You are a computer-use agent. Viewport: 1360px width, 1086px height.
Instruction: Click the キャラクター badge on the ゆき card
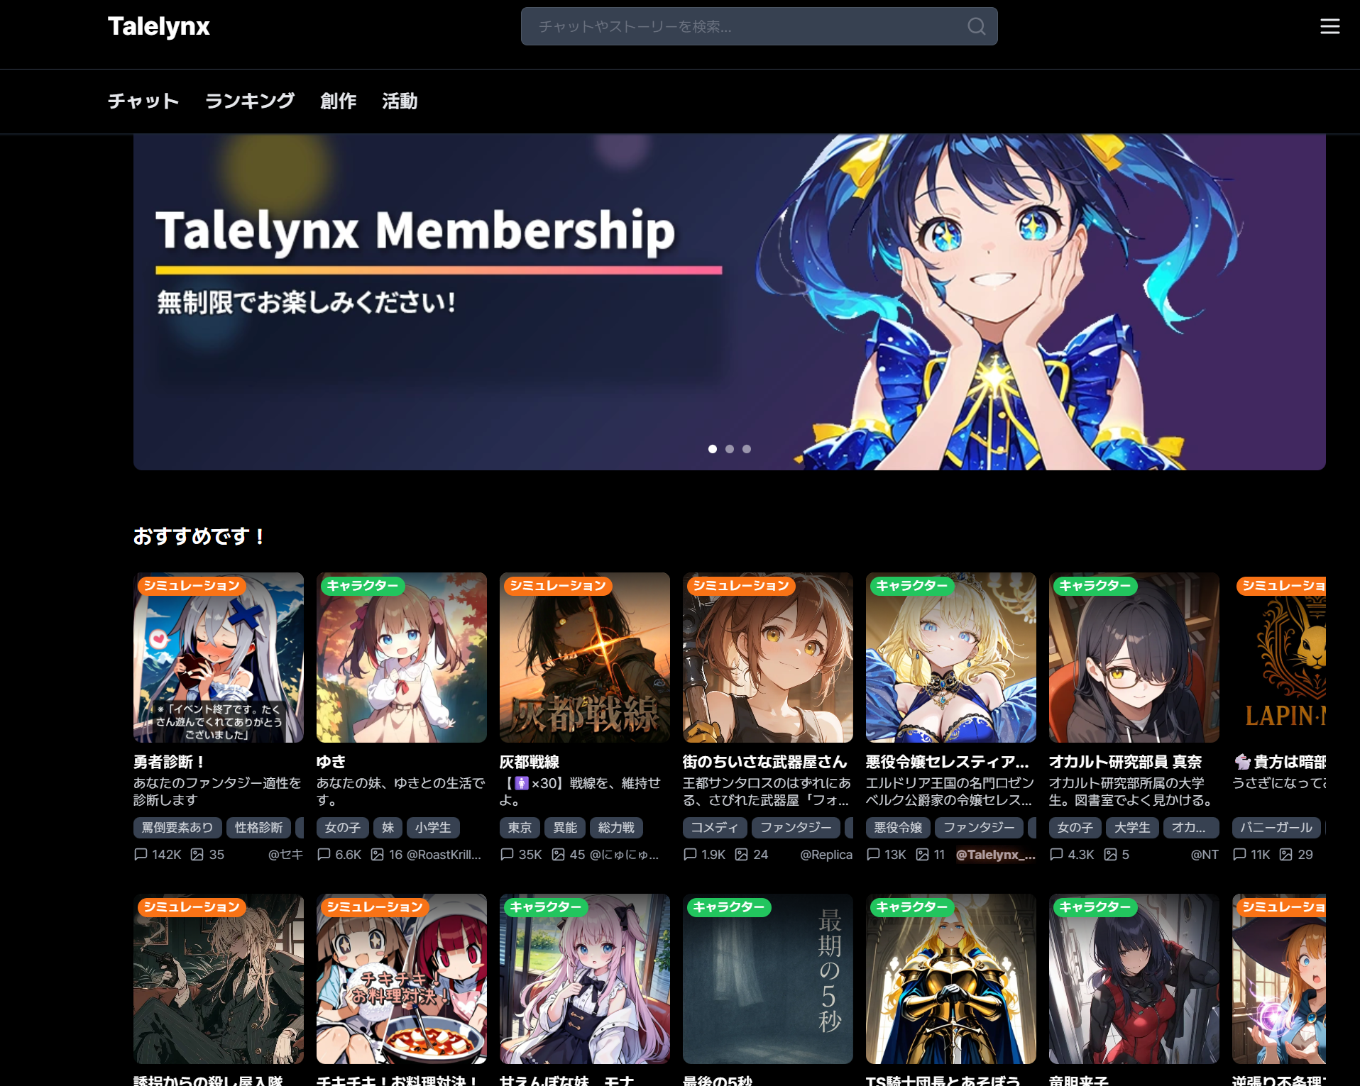[x=362, y=587]
